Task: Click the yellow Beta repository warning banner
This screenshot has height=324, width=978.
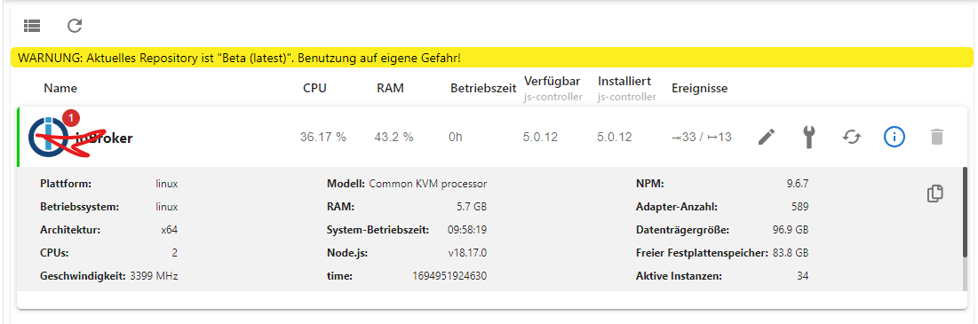Action: (x=491, y=58)
